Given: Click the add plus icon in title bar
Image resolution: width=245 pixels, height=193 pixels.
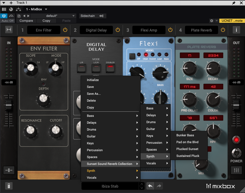Looking at the screenshot, I should pyautogui.click(x=11, y=3).
